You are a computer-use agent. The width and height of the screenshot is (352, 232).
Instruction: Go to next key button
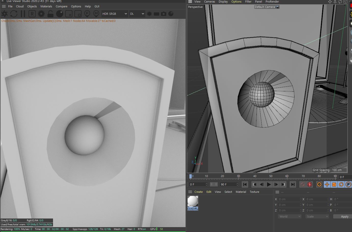283,184
